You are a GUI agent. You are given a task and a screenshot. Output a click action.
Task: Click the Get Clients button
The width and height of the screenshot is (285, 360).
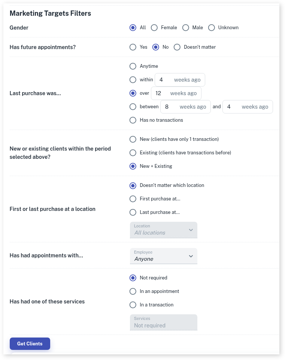tap(30, 344)
